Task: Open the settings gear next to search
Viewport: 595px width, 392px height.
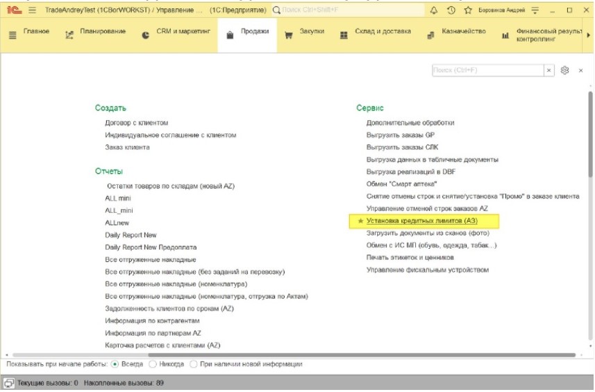Action: point(565,70)
